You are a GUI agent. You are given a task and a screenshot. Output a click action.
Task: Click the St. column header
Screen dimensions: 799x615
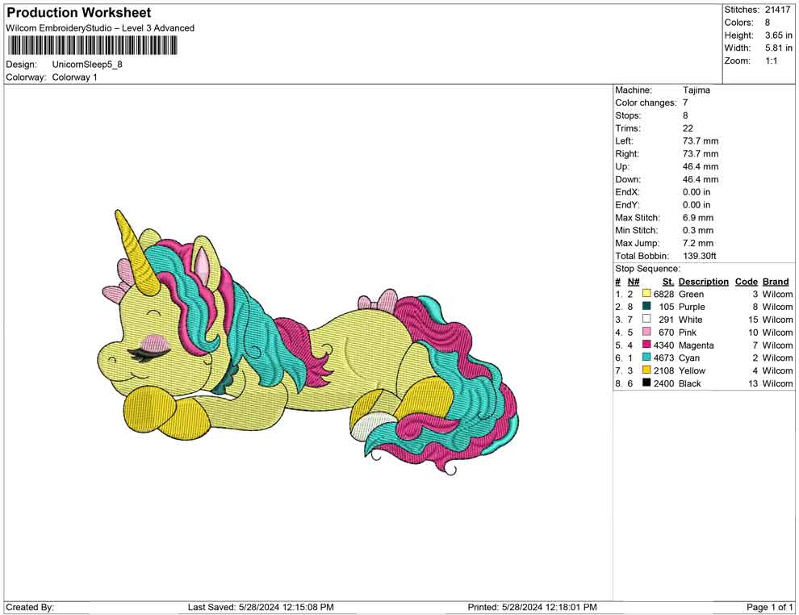click(x=668, y=281)
